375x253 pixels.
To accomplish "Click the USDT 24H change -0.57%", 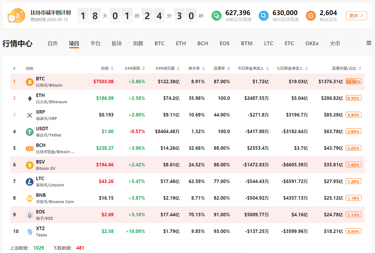I will click(137, 132).
